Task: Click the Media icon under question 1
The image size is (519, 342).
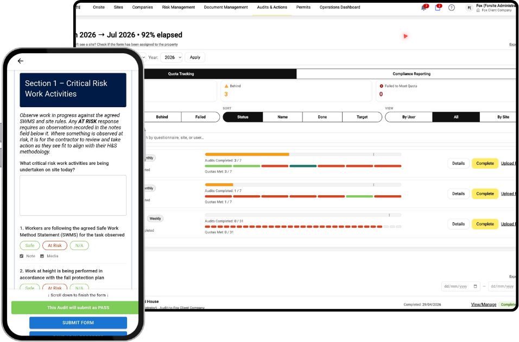Action: tap(42, 256)
